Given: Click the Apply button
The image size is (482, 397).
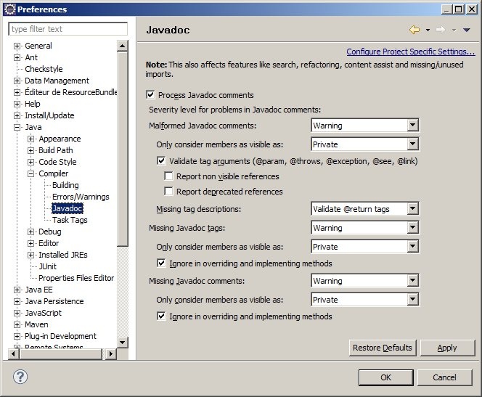Looking at the screenshot, I should click(447, 348).
